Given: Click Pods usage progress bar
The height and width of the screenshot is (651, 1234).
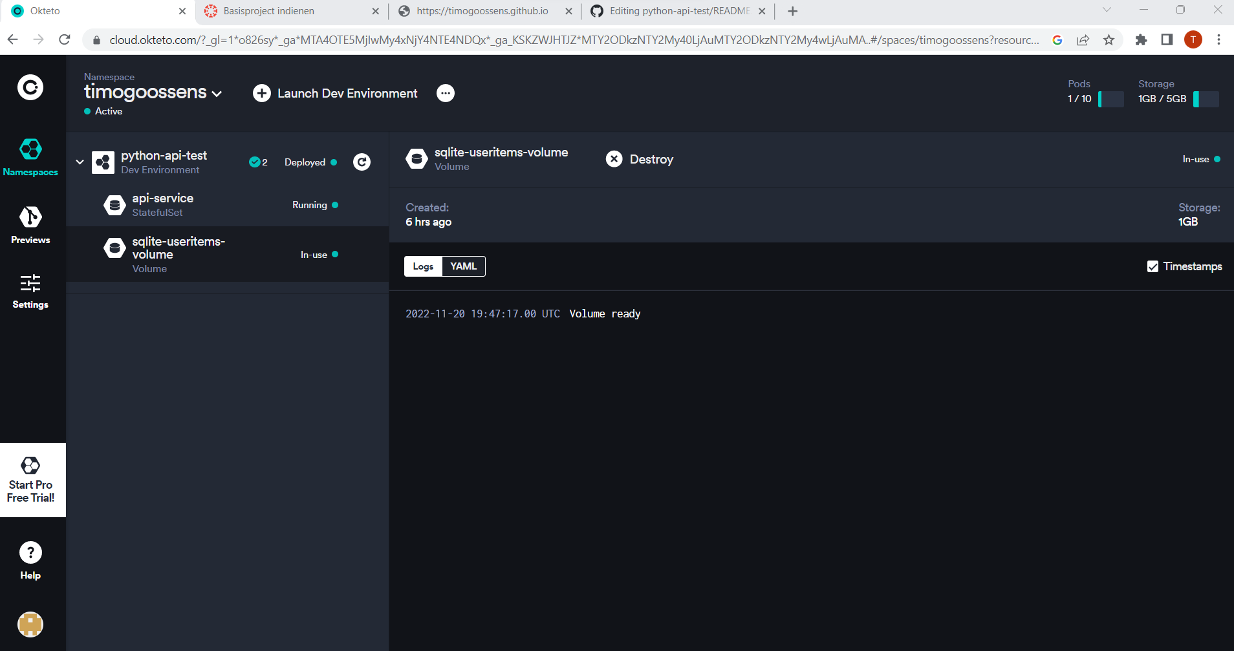Looking at the screenshot, I should tap(1110, 99).
